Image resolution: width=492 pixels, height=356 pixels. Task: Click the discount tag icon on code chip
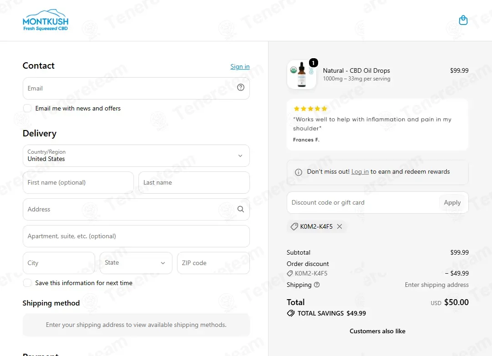pyautogui.click(x=294, y=226)
